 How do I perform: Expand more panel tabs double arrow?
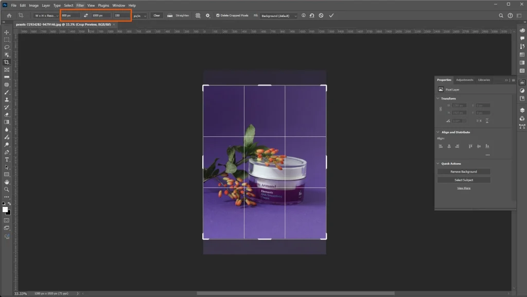[x=506, y=80]
